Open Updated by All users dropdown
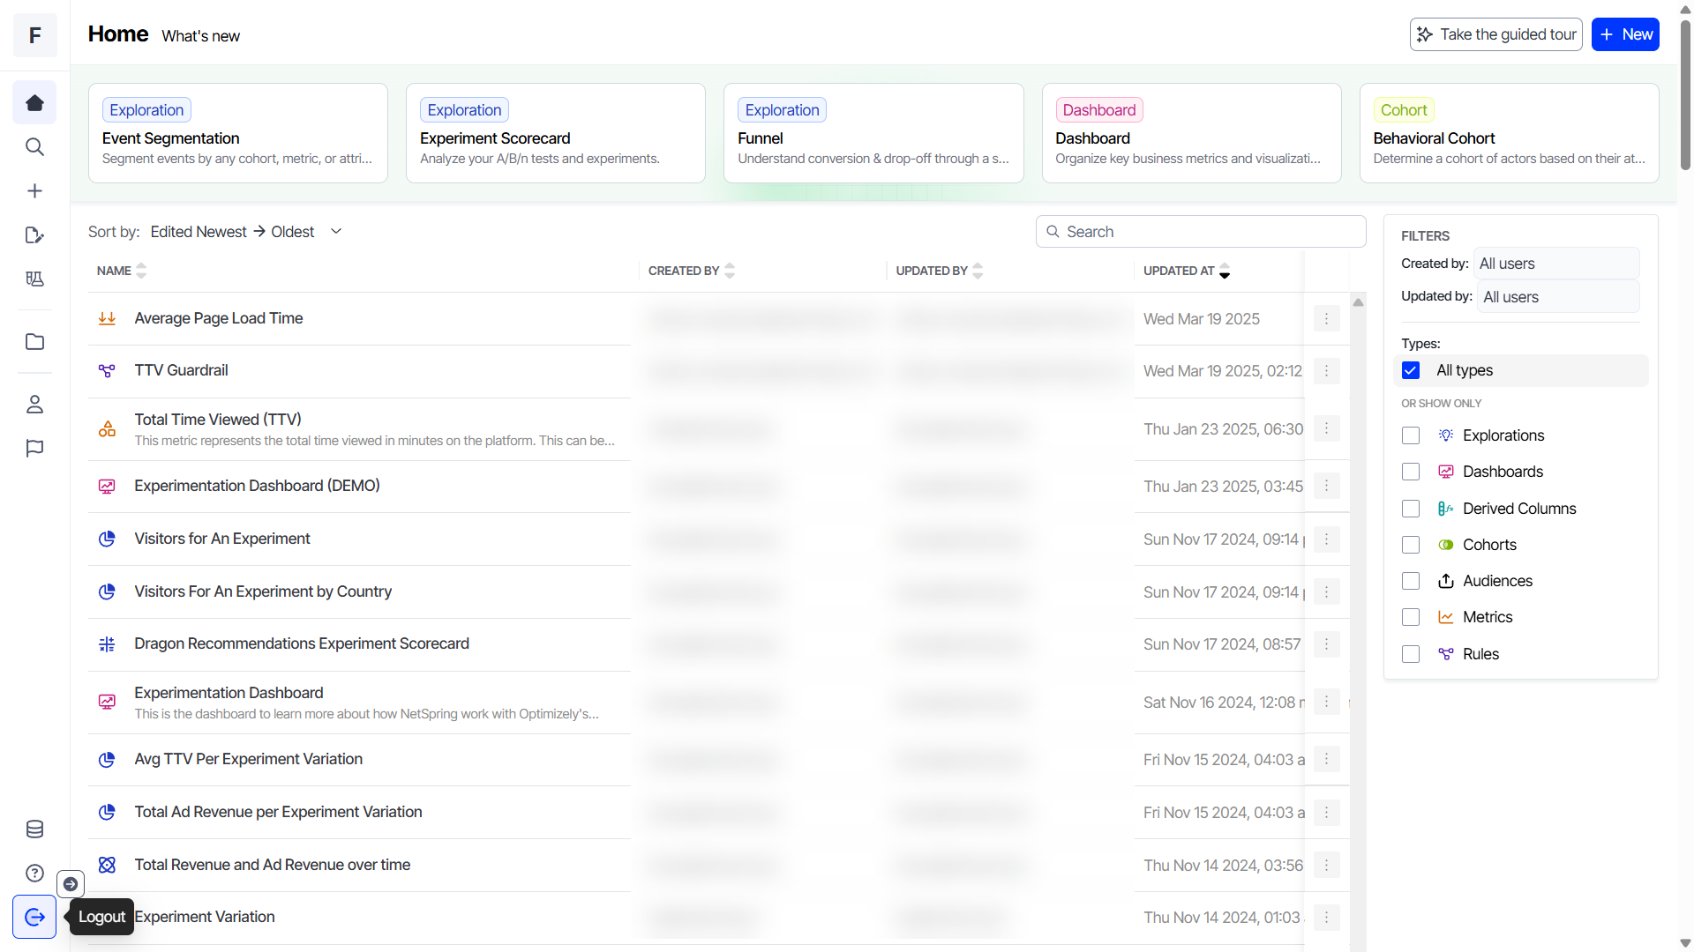 [1558, 297]
